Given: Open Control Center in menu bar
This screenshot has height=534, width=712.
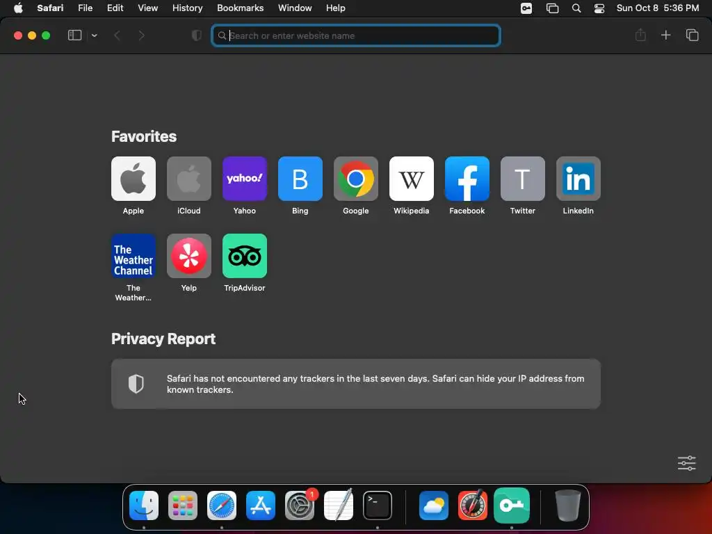Looking at the screenshot, I should click(599, 8).
